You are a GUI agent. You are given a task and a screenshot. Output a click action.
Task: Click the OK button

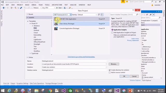coord(124,76)
